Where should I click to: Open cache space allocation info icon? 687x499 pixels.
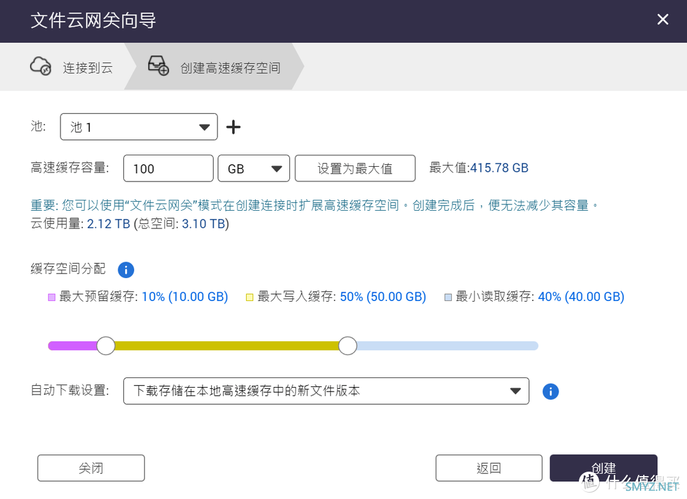pos(126,270)
